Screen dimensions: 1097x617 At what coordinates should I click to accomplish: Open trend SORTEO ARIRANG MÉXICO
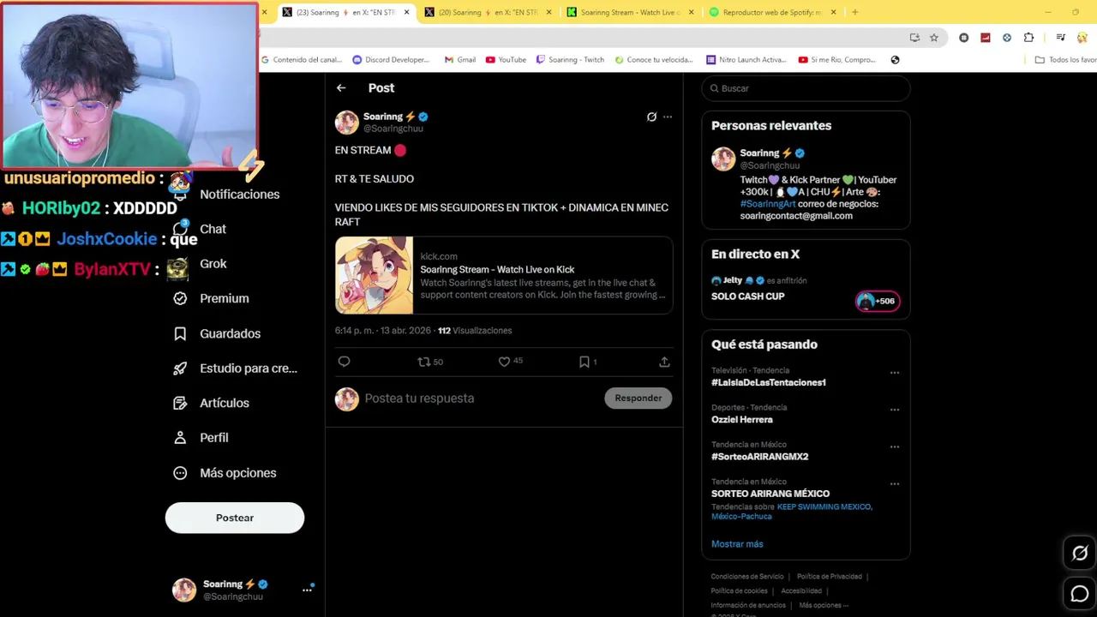(x=770, y=494)
